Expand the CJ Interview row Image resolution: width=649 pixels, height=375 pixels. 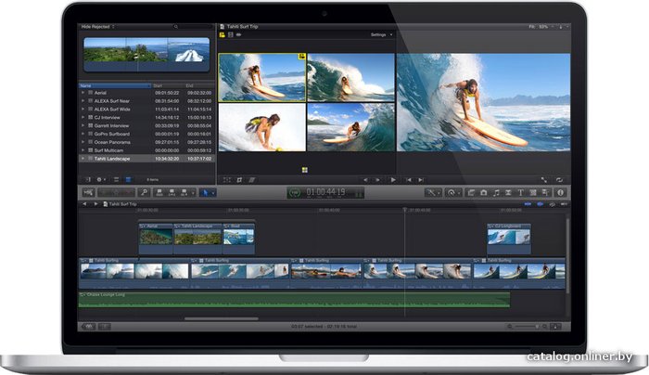pyautogui.click(x=83, y=117)
